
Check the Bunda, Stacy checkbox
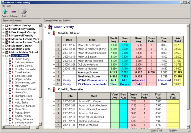(10, 59)
